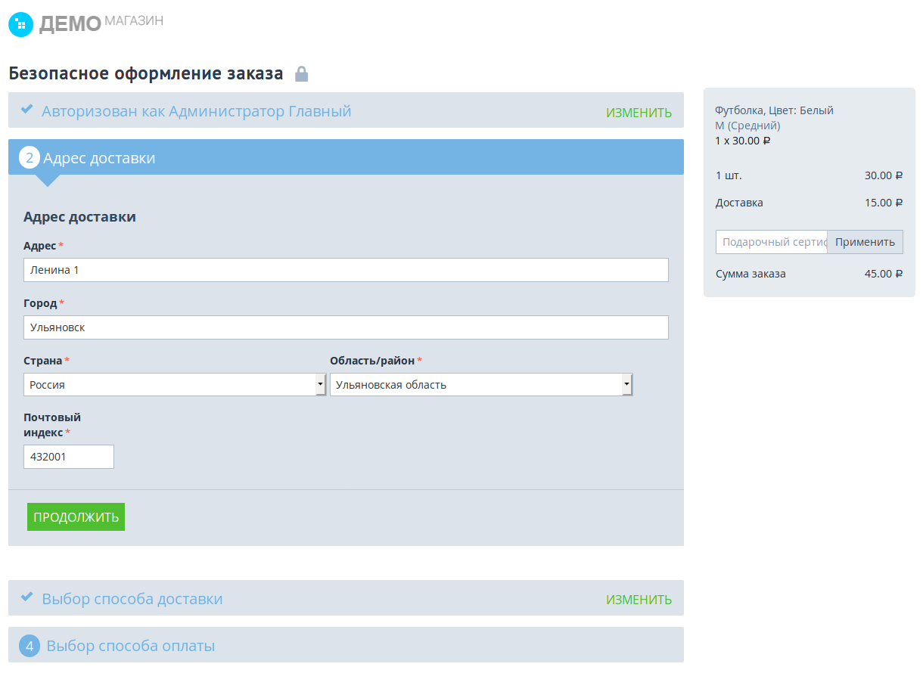Select the Адрес доставки step header
This screenshot has height=673, width=923.
click(99, 158)
